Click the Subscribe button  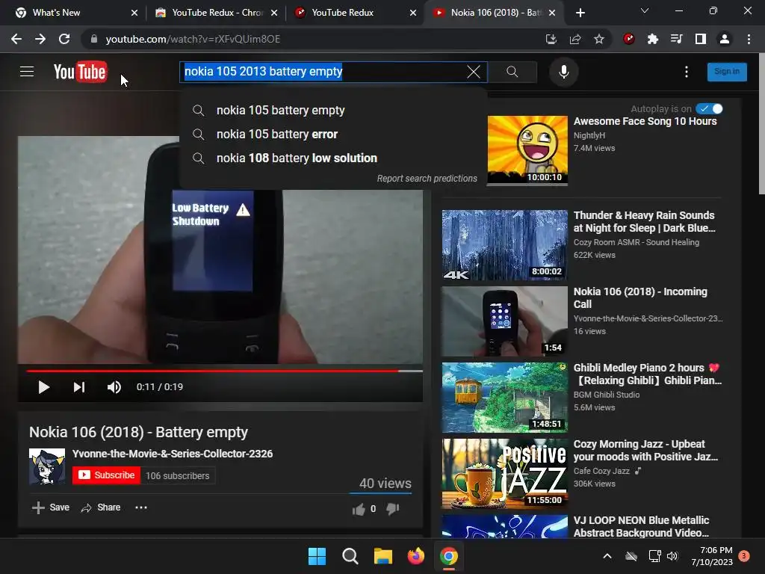(x=106, y=475)
